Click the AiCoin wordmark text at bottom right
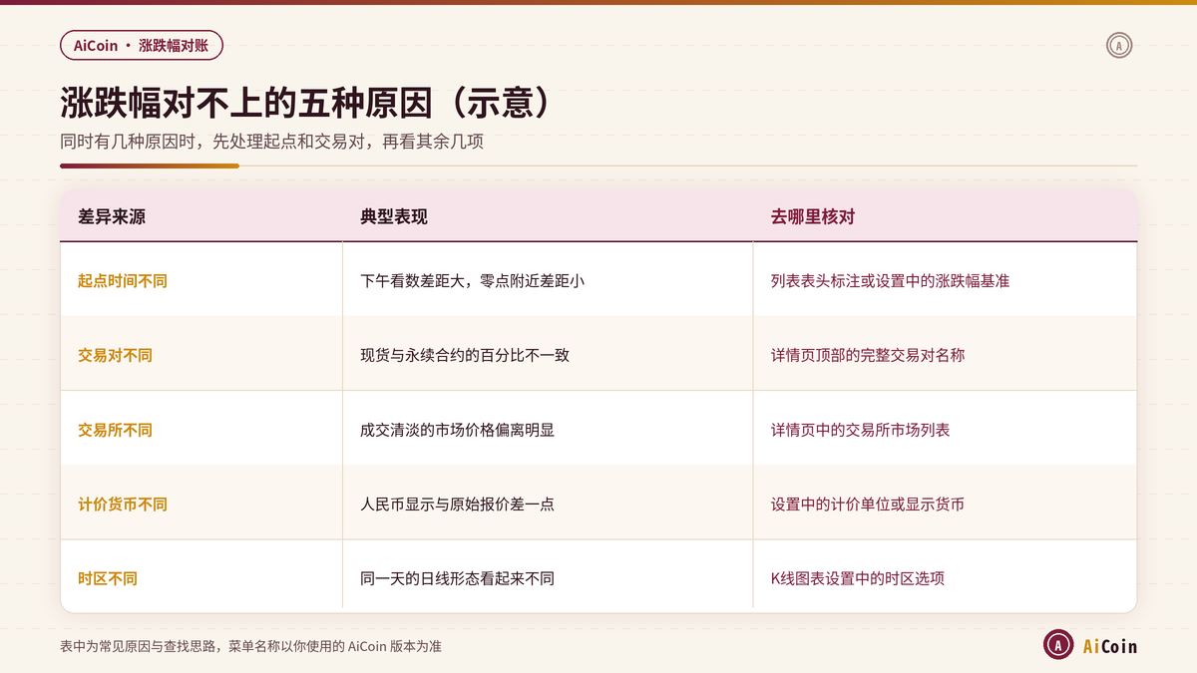The width and height of the screenshot is (1197, 673). 1110,646
